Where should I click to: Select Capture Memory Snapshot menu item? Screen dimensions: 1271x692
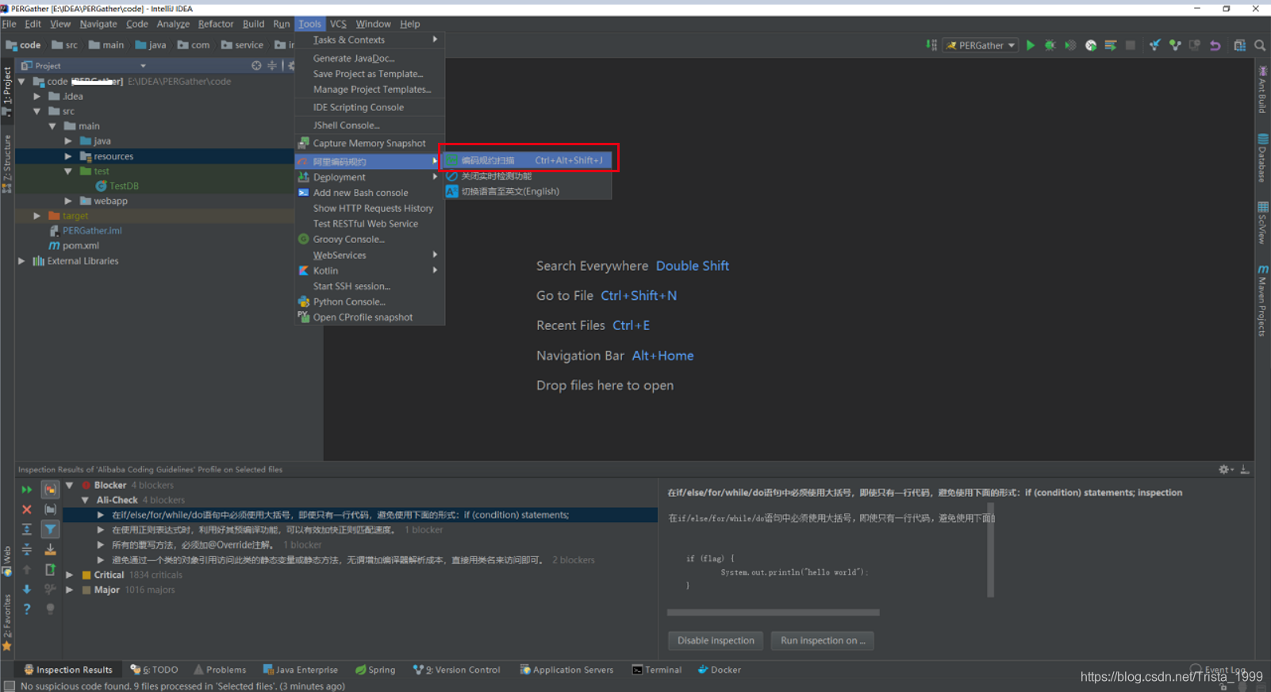point(369,144)
